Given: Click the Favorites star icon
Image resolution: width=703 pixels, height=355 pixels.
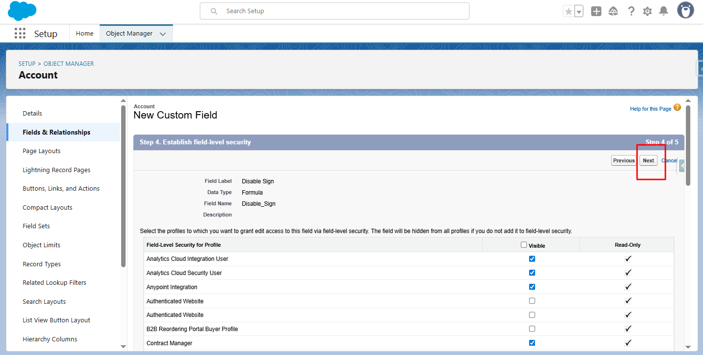Looking at the screenshot, I should 568,11.
